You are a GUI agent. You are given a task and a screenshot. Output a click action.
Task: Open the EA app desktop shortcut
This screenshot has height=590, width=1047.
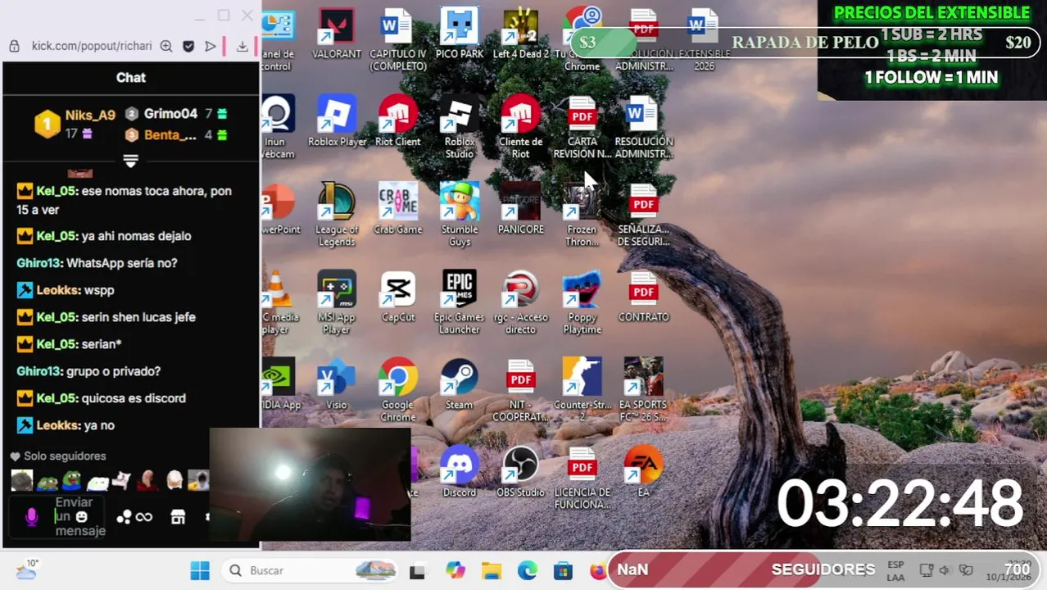click(644, 473)
